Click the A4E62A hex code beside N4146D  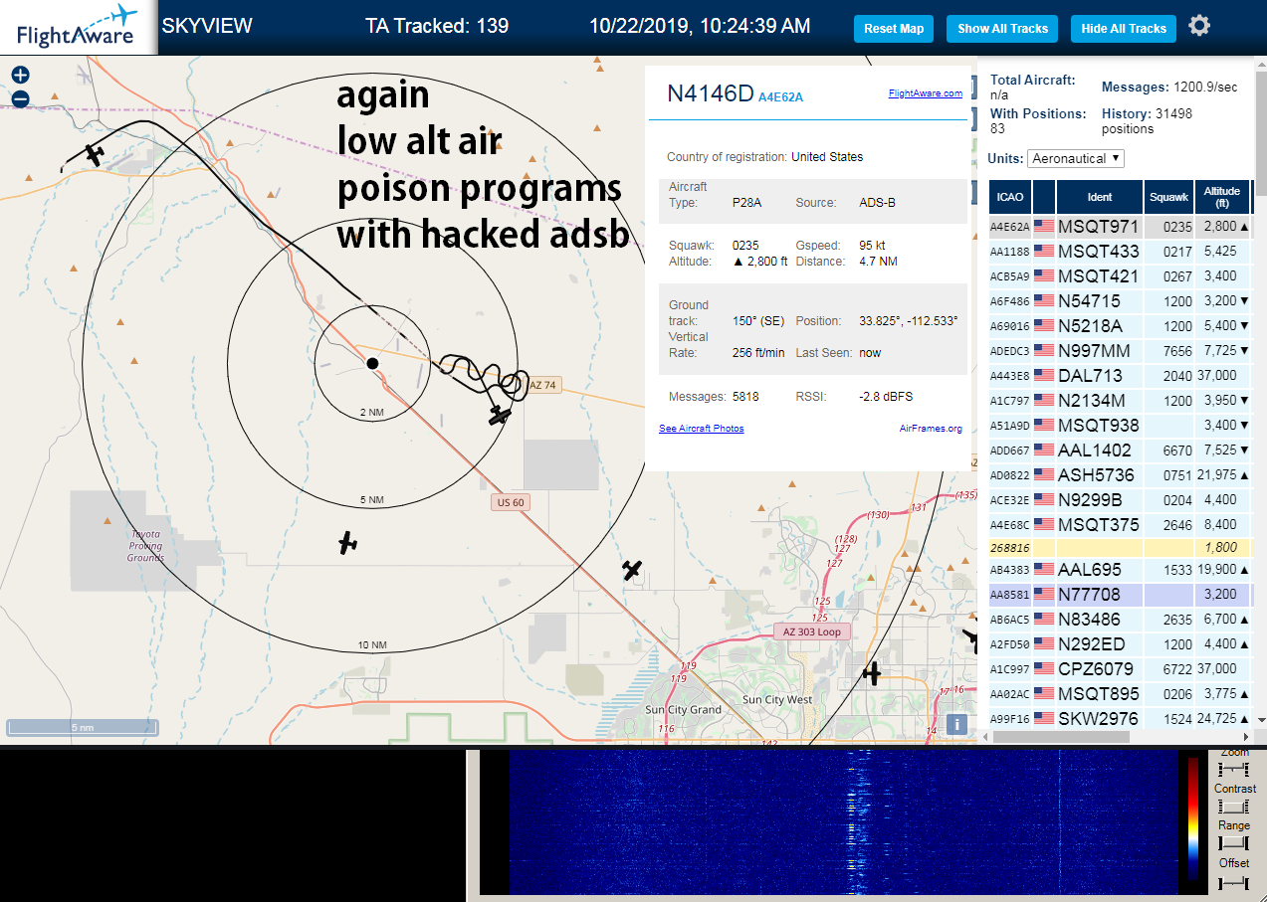point(780,96)
